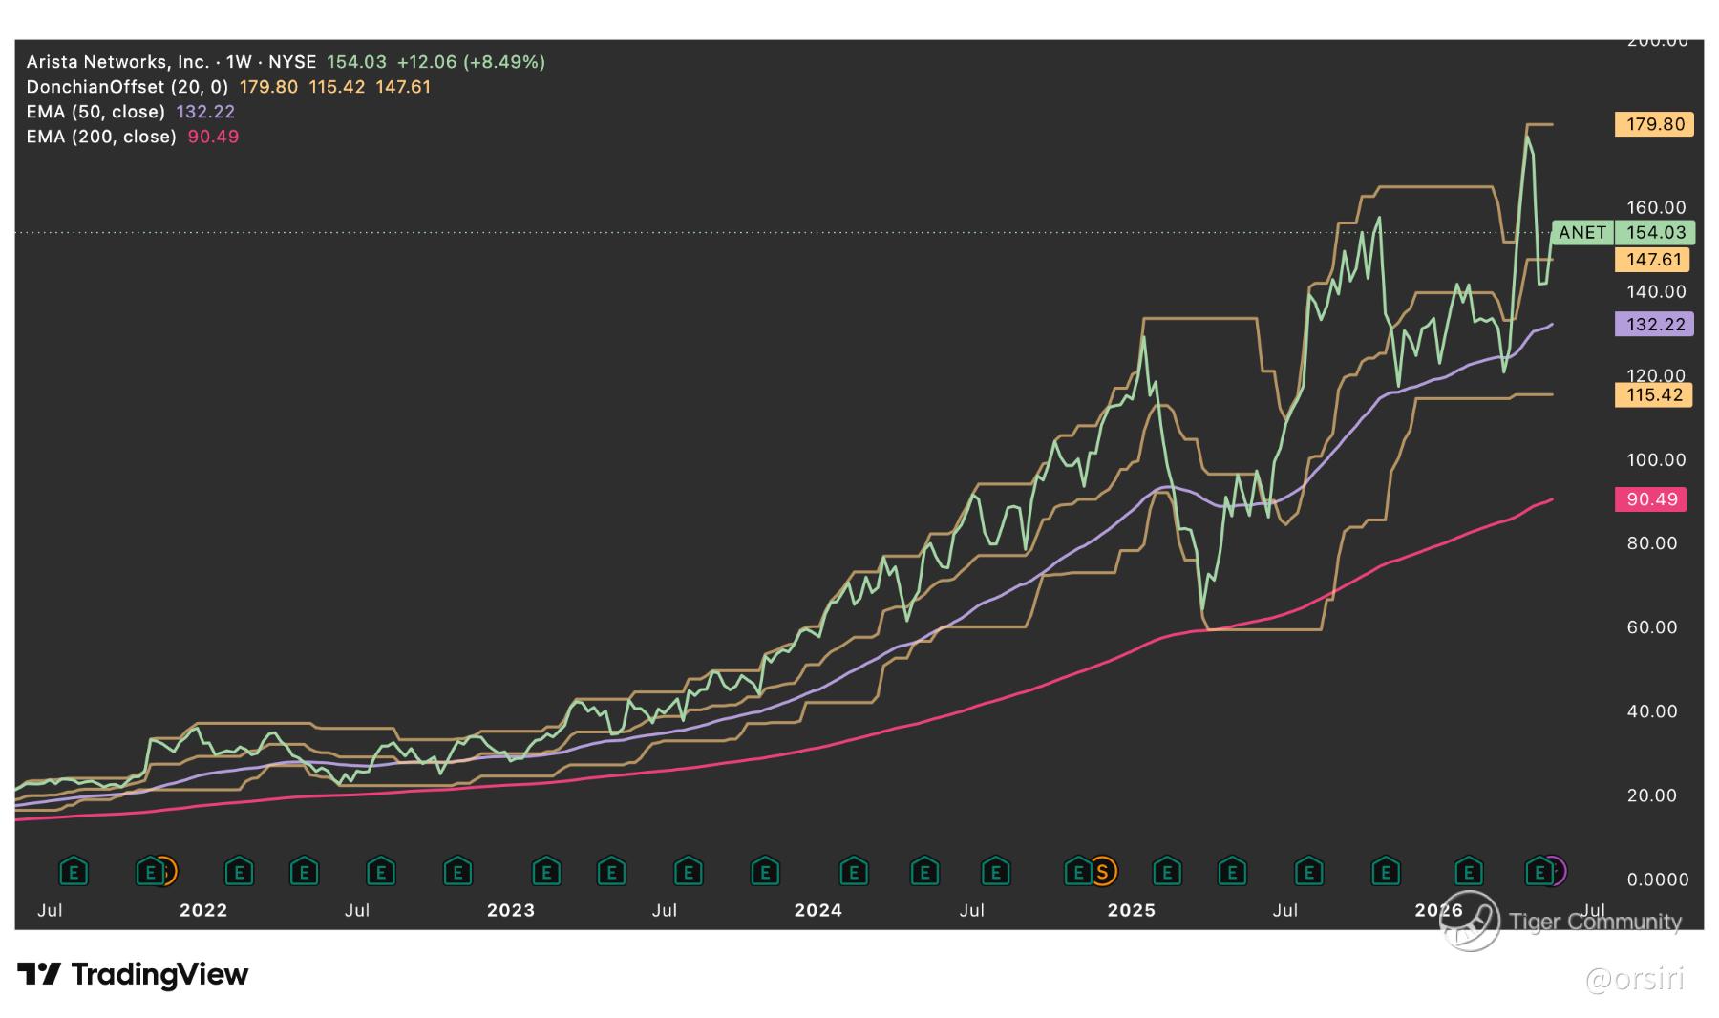Screen dimensions: 1719x1018
Task: Click the rightmost earnings E marker
Action: coord(1539,871)
